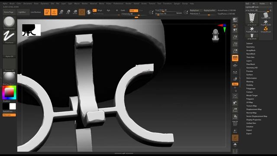Open the Zplugin menu
Image resolution: width=277 pixels, height=156 pixels.
click(x=177, y=3)
